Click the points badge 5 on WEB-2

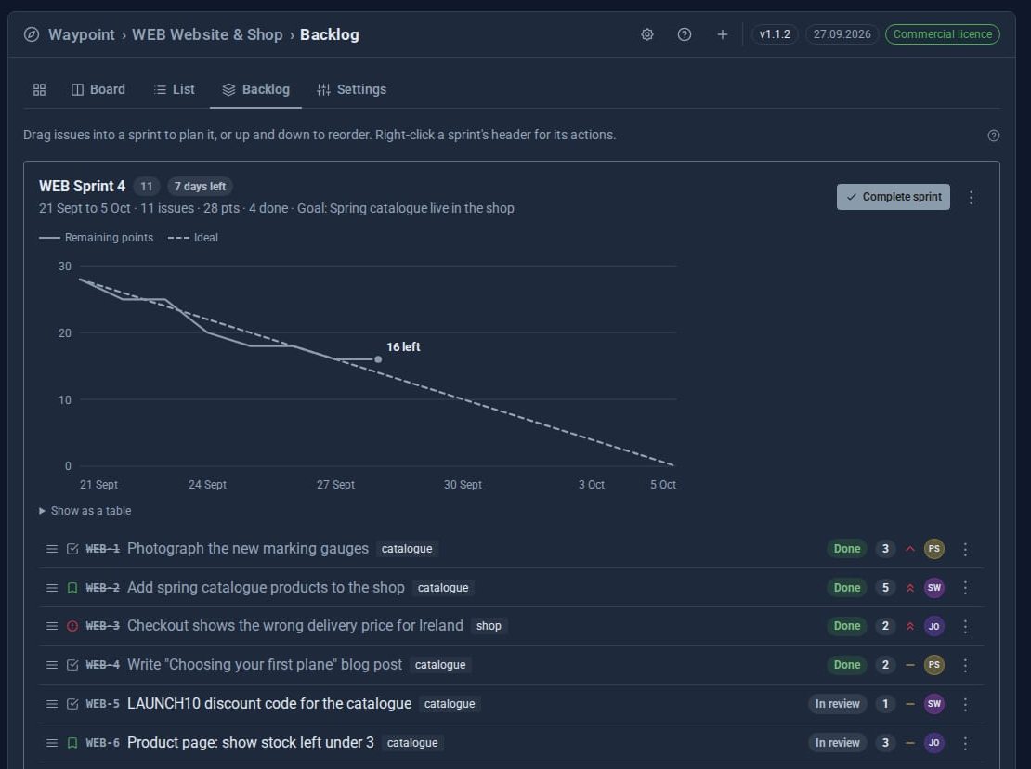[885, 588]
